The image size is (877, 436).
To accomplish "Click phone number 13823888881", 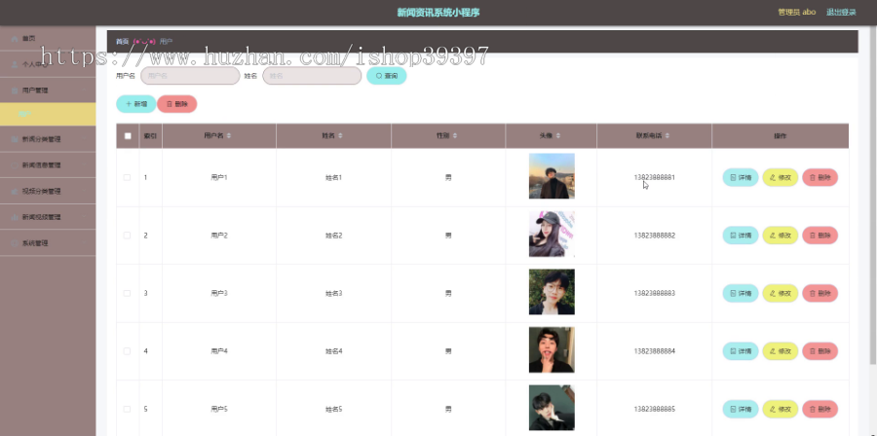I will (x=655, y=177).
